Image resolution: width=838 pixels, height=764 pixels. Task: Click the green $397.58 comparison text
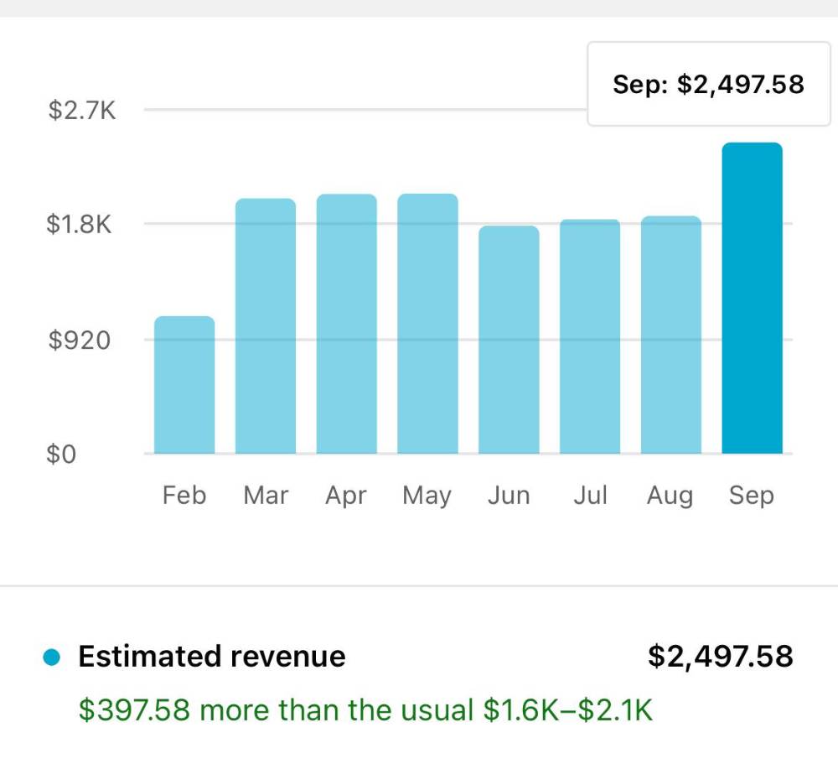[x=365, y=710]
